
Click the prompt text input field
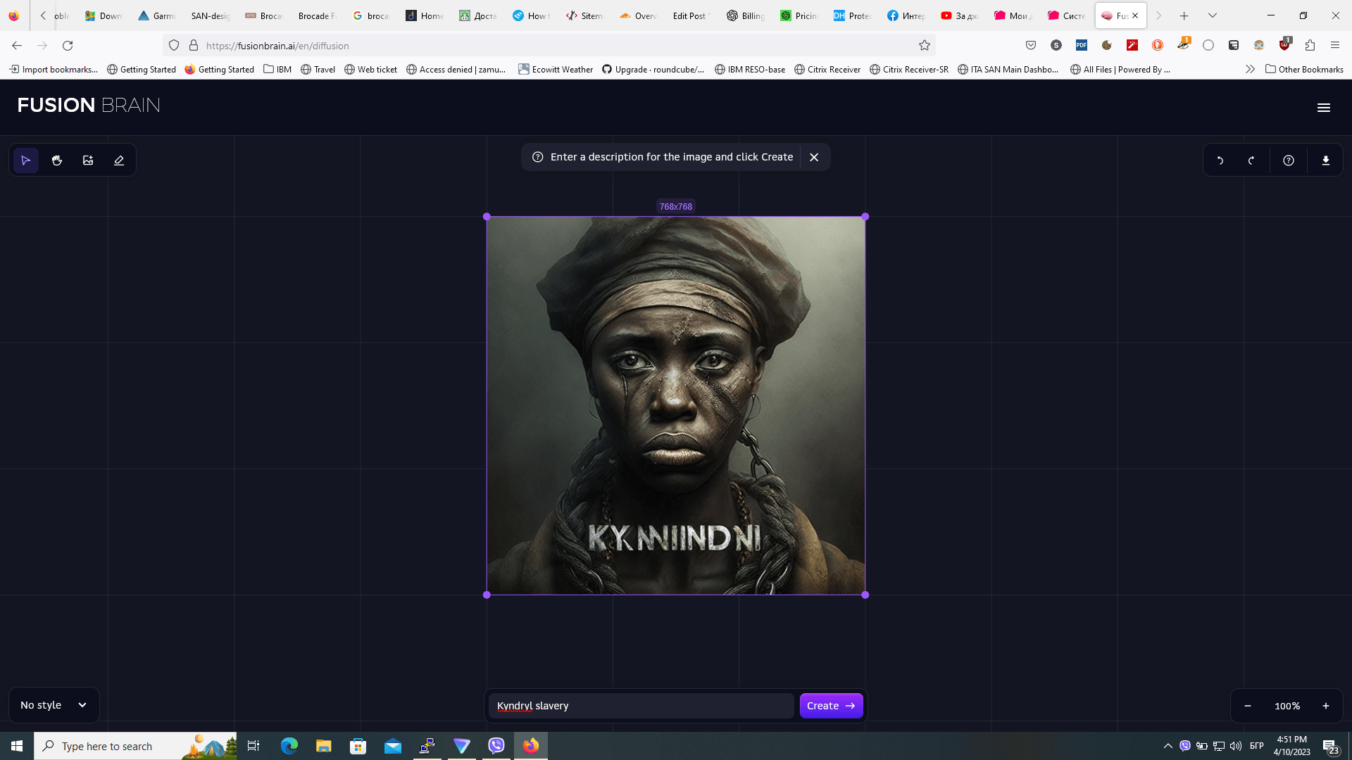point(641,706)
